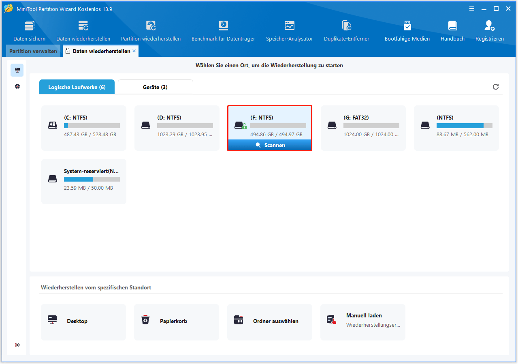Switch to Geräte (3) tab
The height and width of the screenshot is (364, 518).
coord(155,87)
